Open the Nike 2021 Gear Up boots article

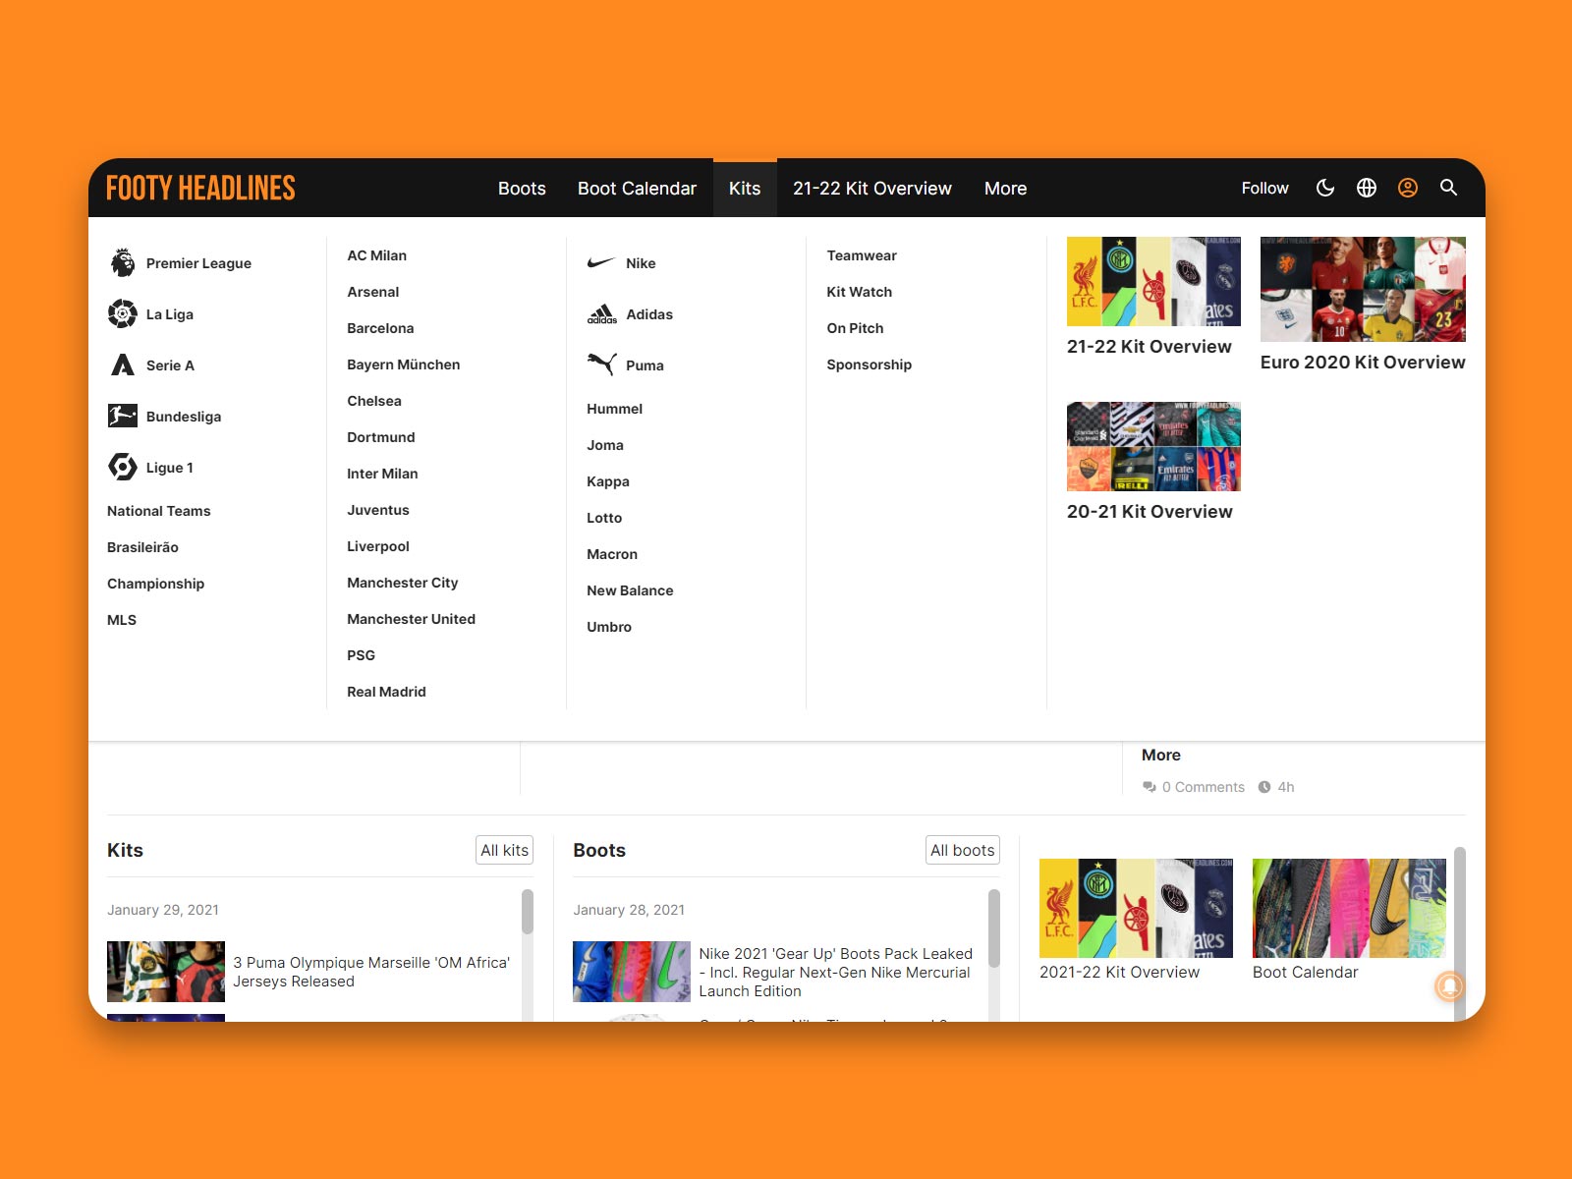coord(835,972)
